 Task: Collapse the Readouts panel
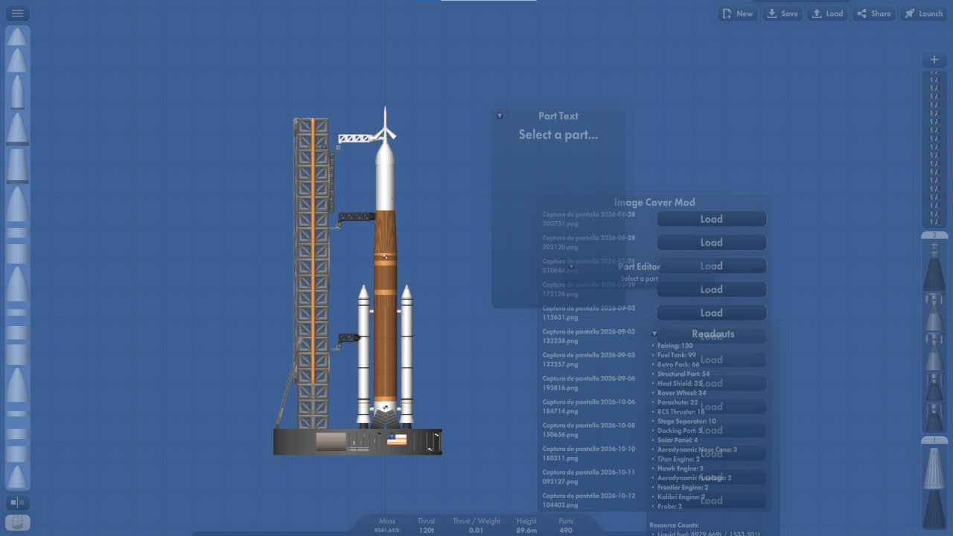coord(654,334)
